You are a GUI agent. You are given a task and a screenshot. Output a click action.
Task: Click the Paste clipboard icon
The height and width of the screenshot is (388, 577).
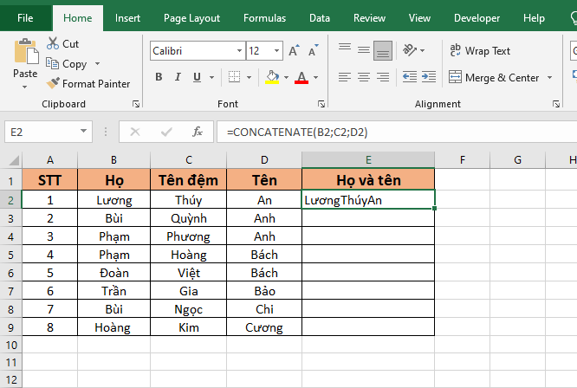coord(26,51)
